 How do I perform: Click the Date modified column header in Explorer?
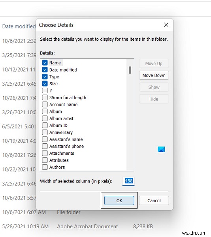pos(19,26)
